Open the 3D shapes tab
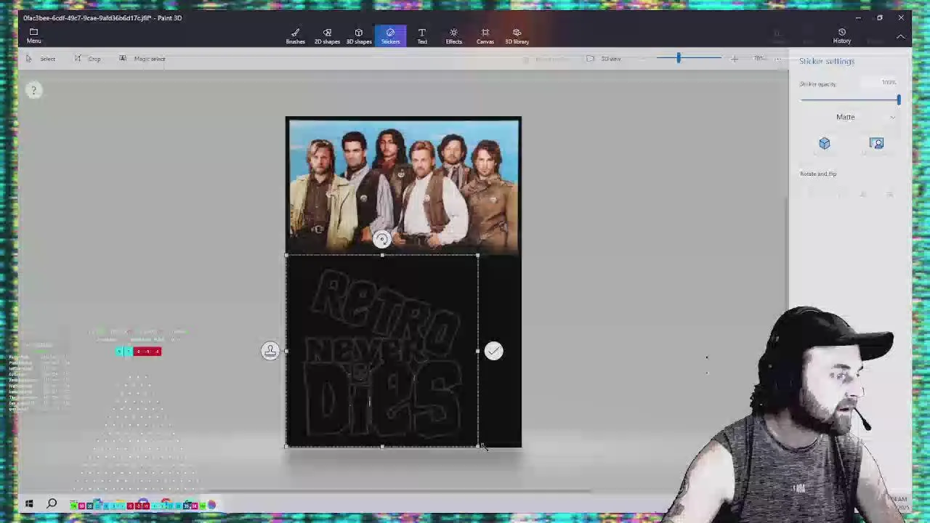The width and height of the screenshot is (930, 523). 359,36
